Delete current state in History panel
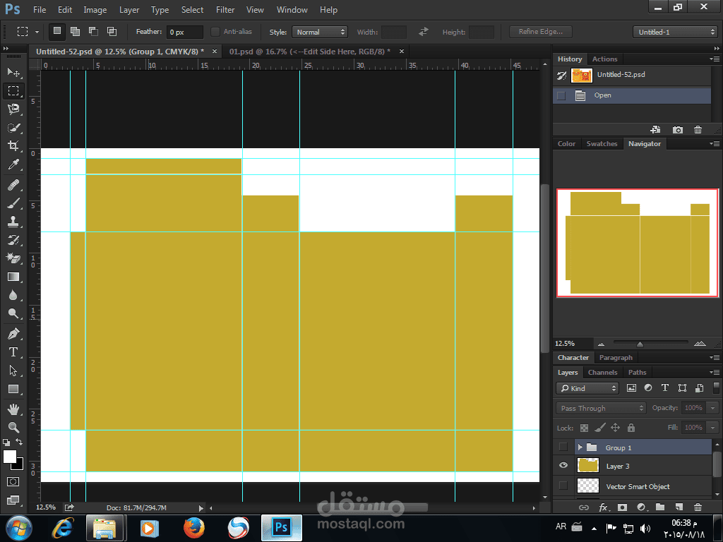723x542 pixels. point(698,130)
